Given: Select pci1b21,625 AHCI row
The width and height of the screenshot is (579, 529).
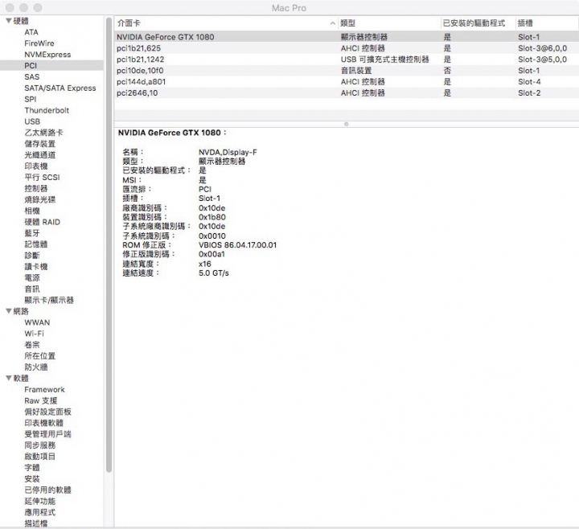Looking at the screenshot, I should click(x=347, y=48).
